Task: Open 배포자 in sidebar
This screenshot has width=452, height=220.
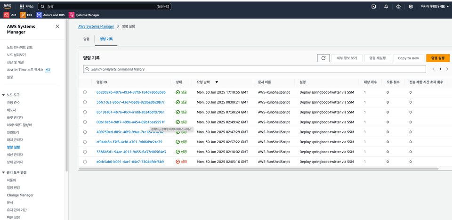Action: click(x=11, y=110)
